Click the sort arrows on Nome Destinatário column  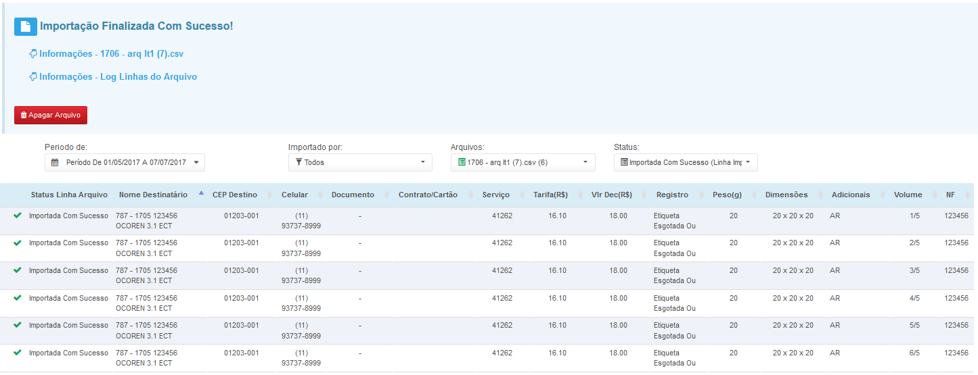click(201, 194)
